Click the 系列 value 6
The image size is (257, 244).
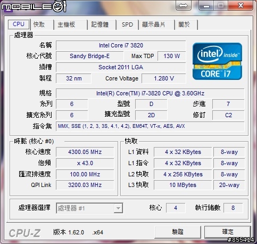tap(72, 104)
